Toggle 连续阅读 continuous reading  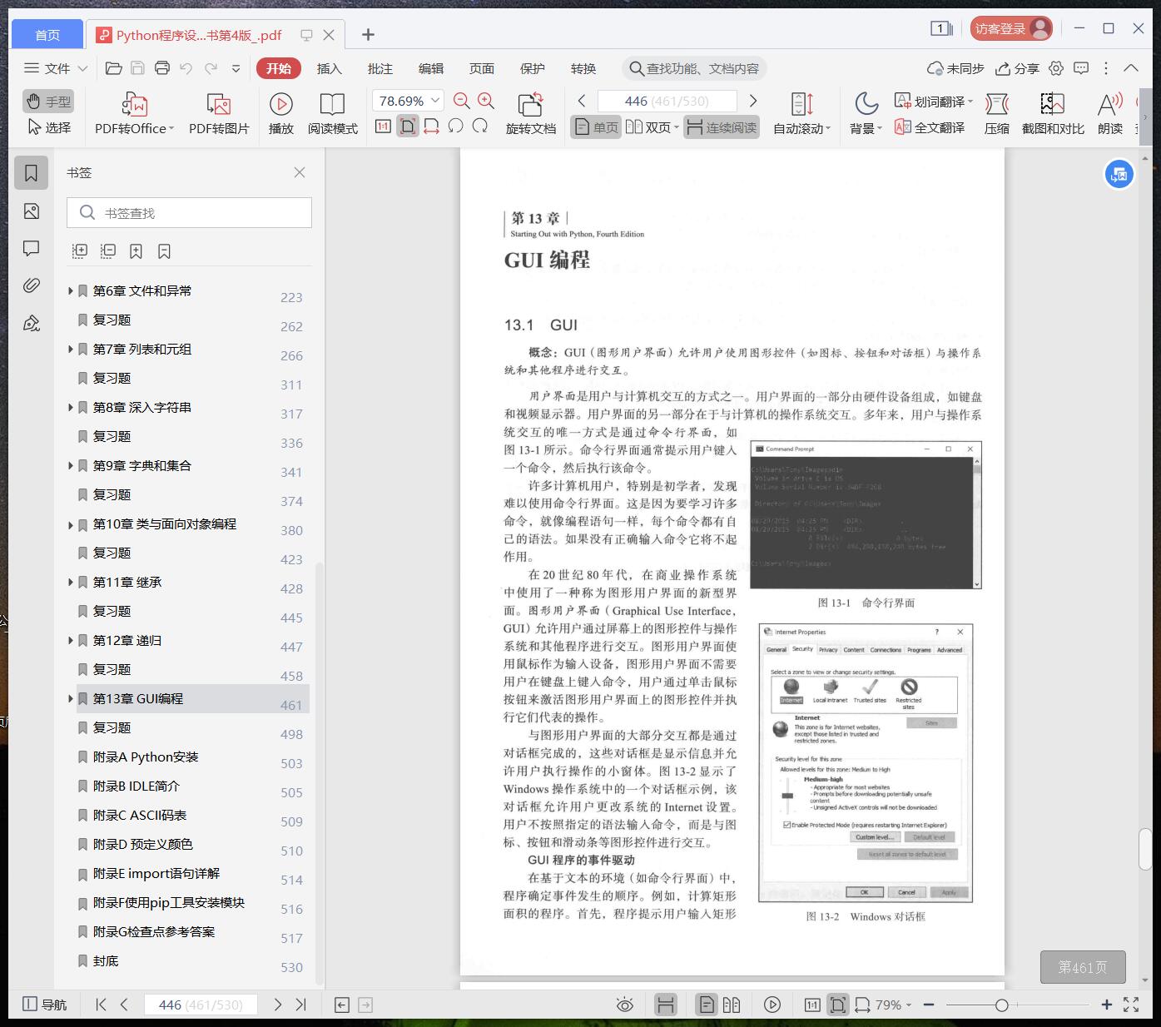coord(722,127)
